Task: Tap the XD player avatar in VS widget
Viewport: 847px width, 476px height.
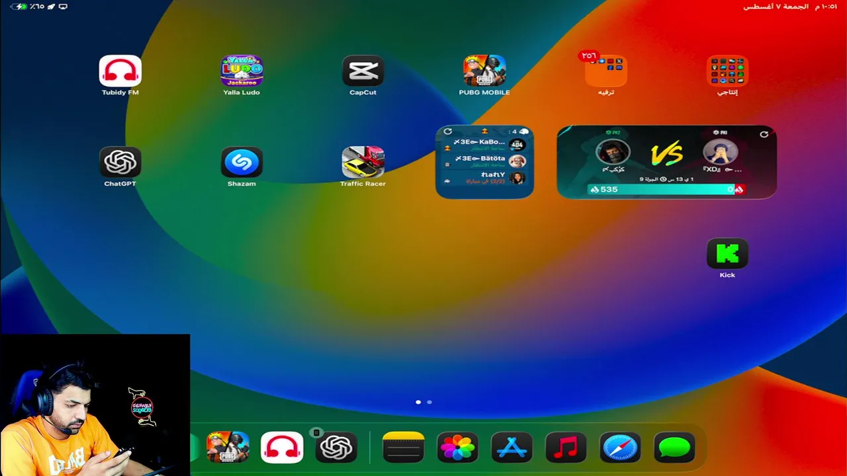Action: point(720,152)
